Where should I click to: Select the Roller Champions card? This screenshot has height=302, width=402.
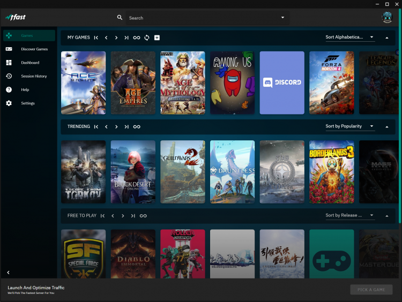pyautogui.click(x=183, y=254)
